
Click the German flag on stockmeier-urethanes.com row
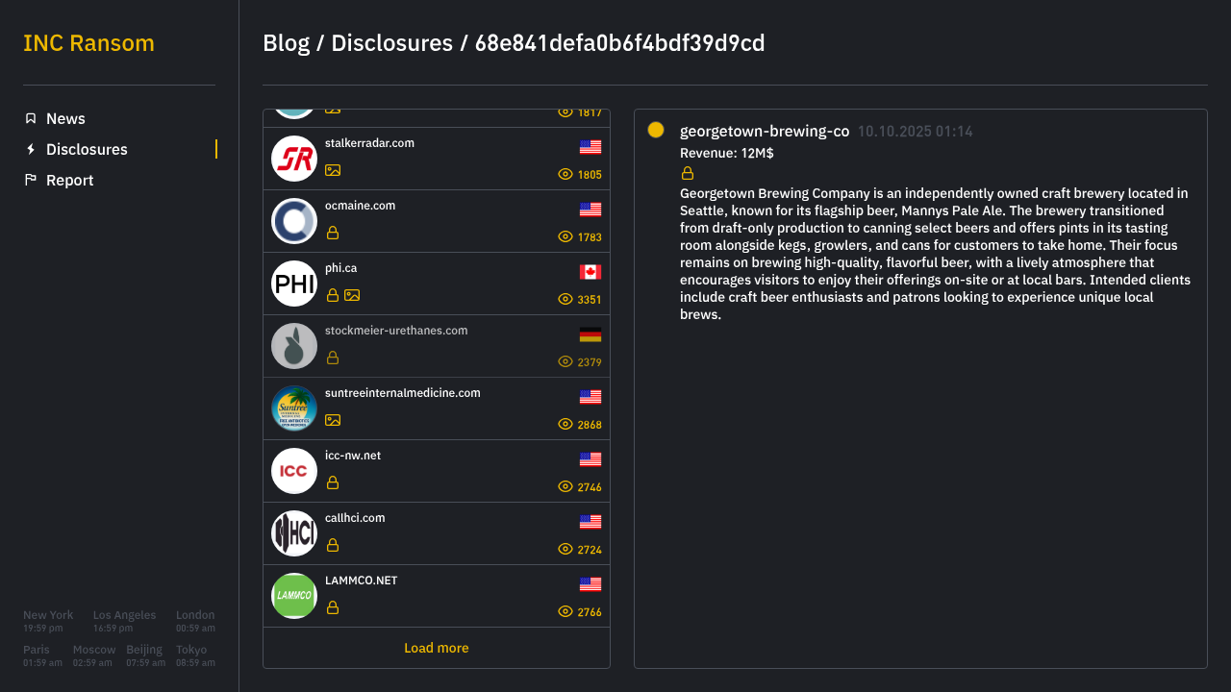(590, 334)
